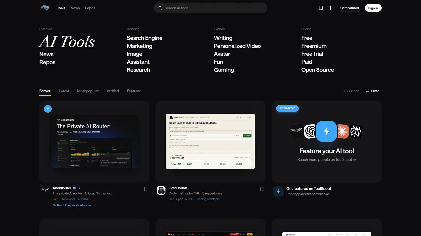Filter by Free pricing
The image size is (421, 236).
307,38
